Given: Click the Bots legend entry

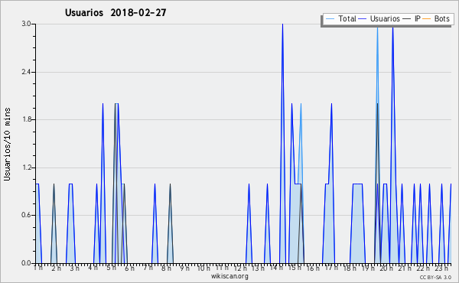Looking at the screenshot, I should pyautogui.click(x=436, y=19).
